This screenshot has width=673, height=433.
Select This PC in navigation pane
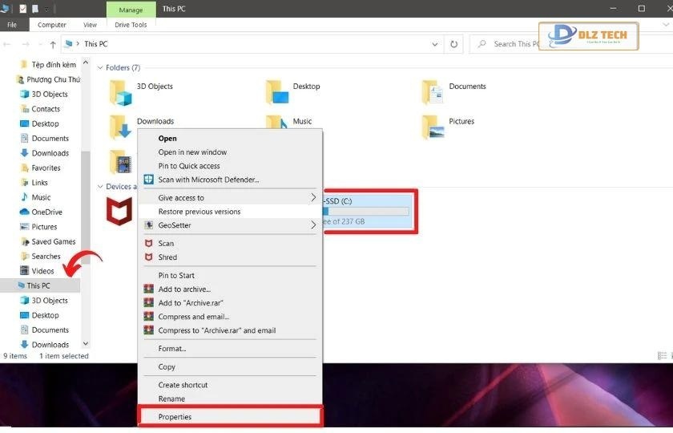(x=38, y=285)
